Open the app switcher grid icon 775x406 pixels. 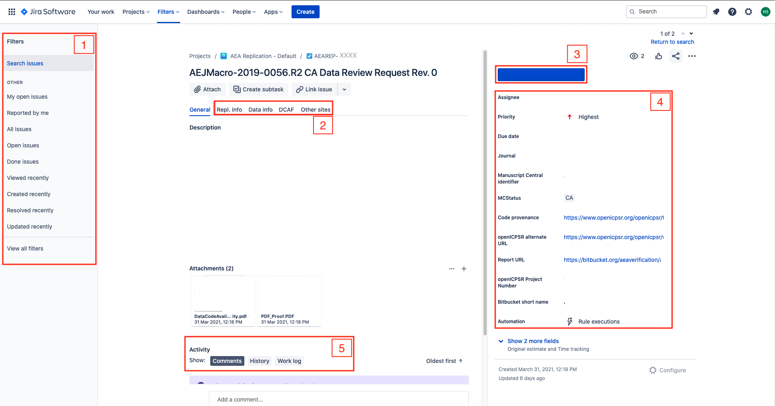tap(12, 12)
